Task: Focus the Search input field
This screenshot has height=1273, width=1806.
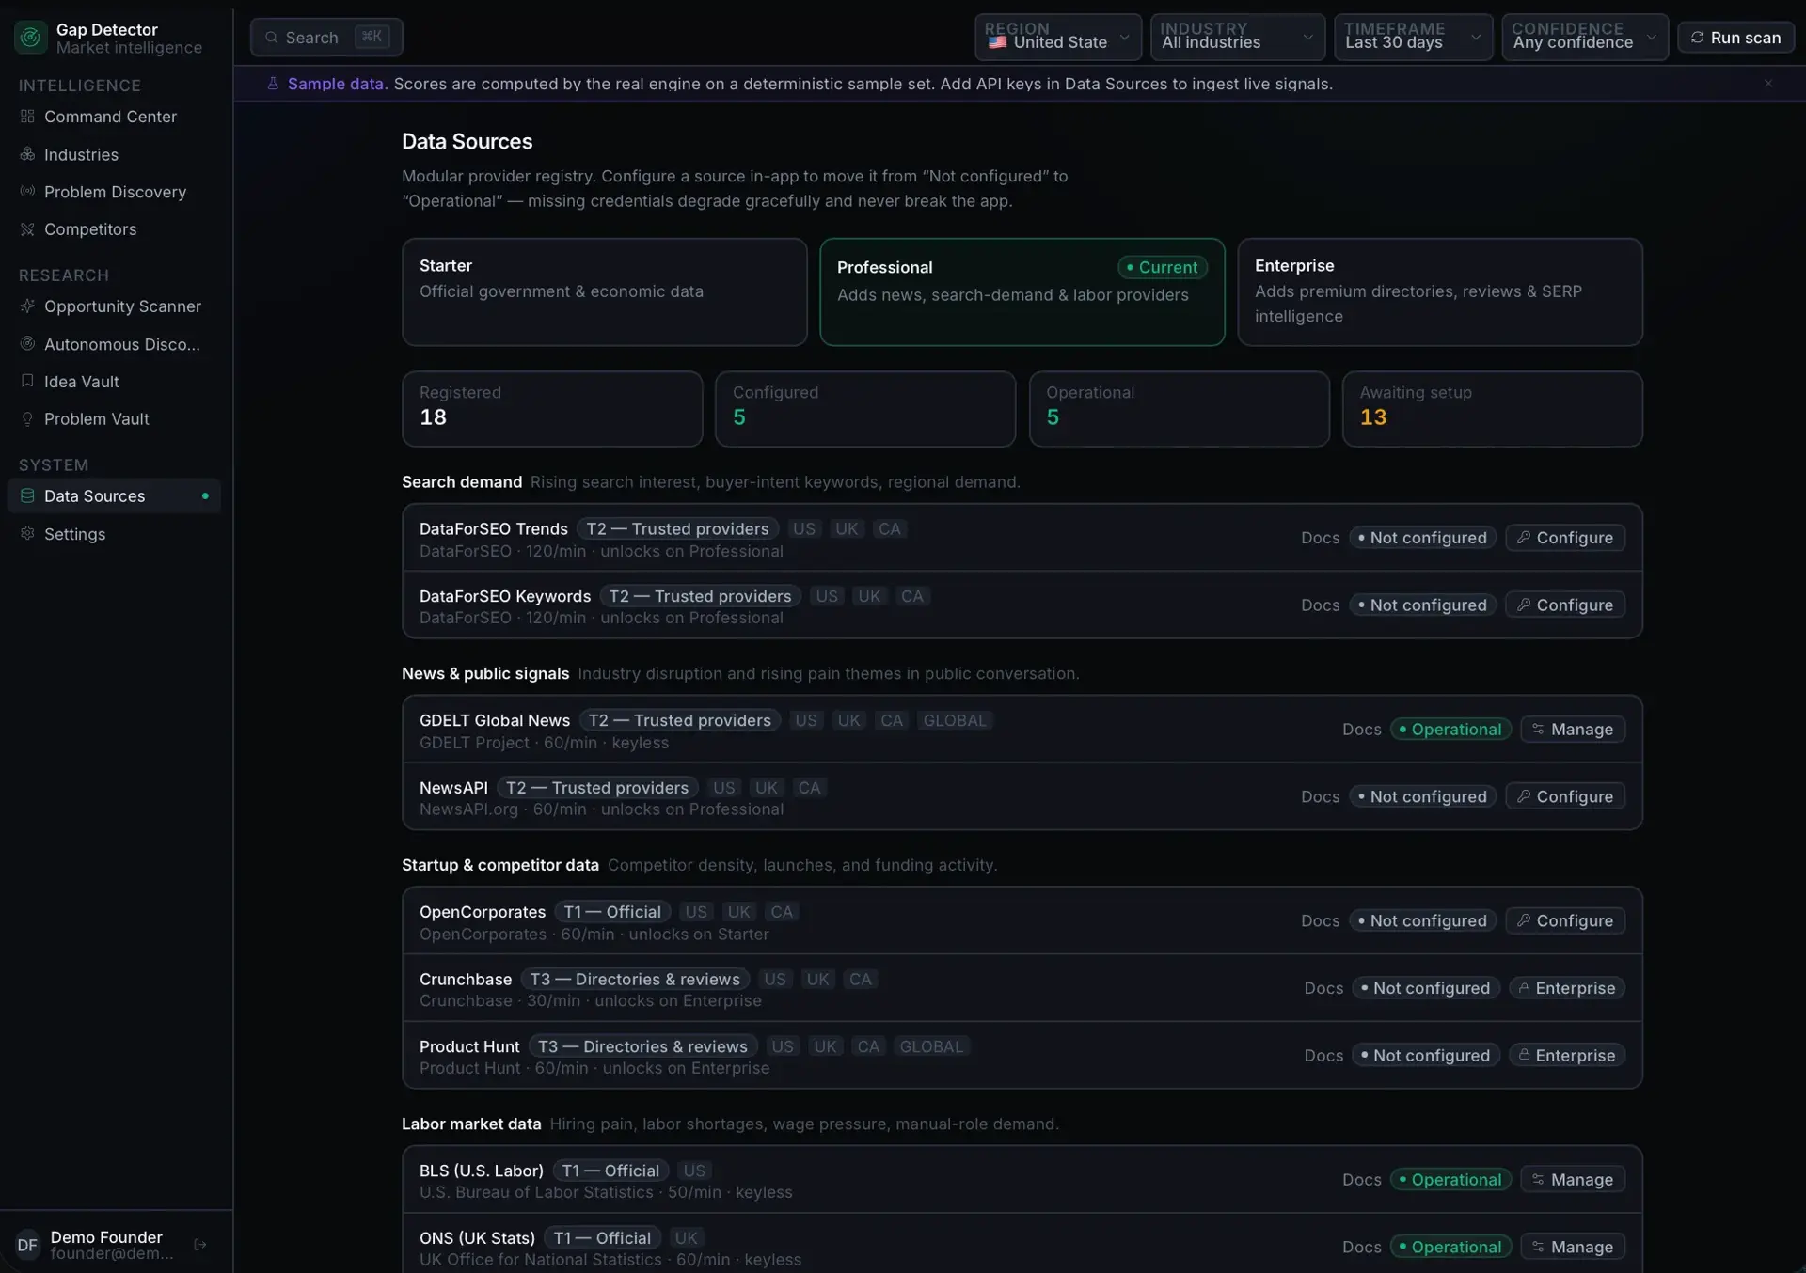Action: coord(326,38)
